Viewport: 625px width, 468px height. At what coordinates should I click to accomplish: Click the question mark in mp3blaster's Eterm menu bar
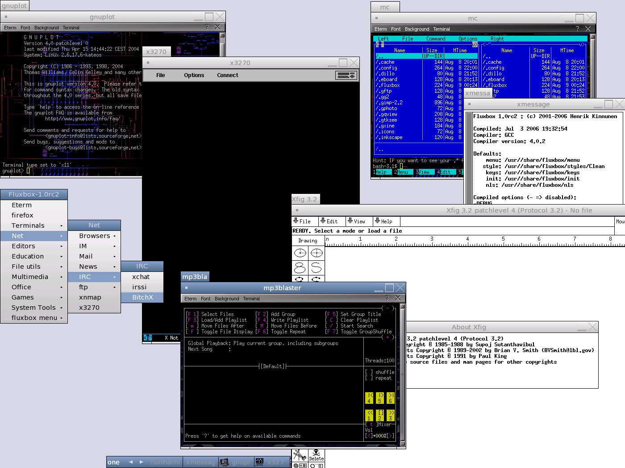pos(387,298)
